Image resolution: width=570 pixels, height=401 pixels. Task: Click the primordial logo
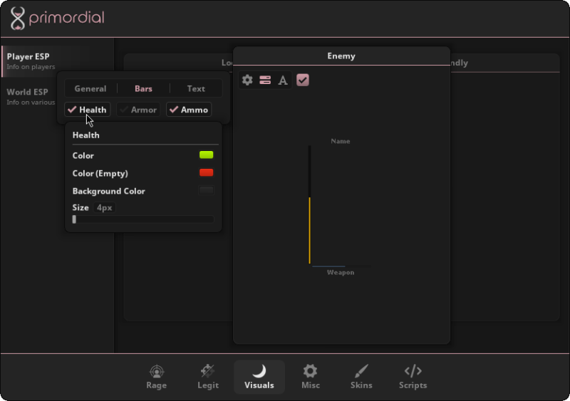click(x=58, y=18)
